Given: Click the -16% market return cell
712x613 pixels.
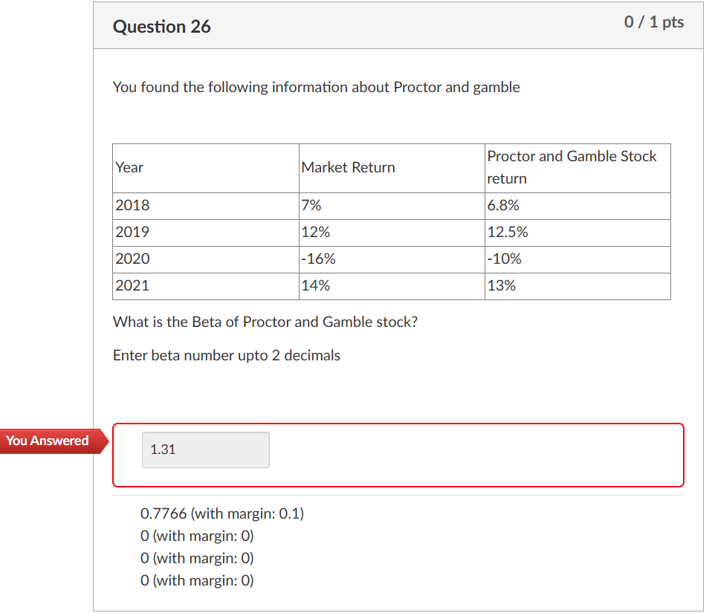Looking at the screenshot, I should (314, 259).
